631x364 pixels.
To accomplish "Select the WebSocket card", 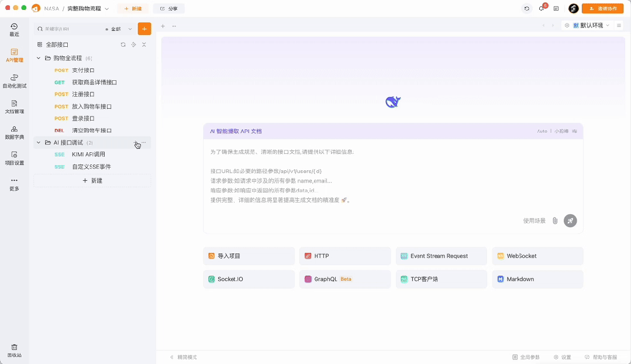I will pyautogui.click(x=537, y=256).
